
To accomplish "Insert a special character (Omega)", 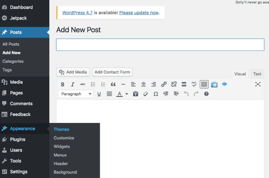I will click(156, 94).
